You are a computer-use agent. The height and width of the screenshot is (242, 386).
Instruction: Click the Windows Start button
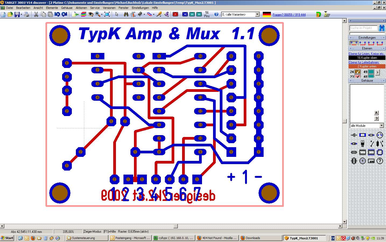point(7,238)
